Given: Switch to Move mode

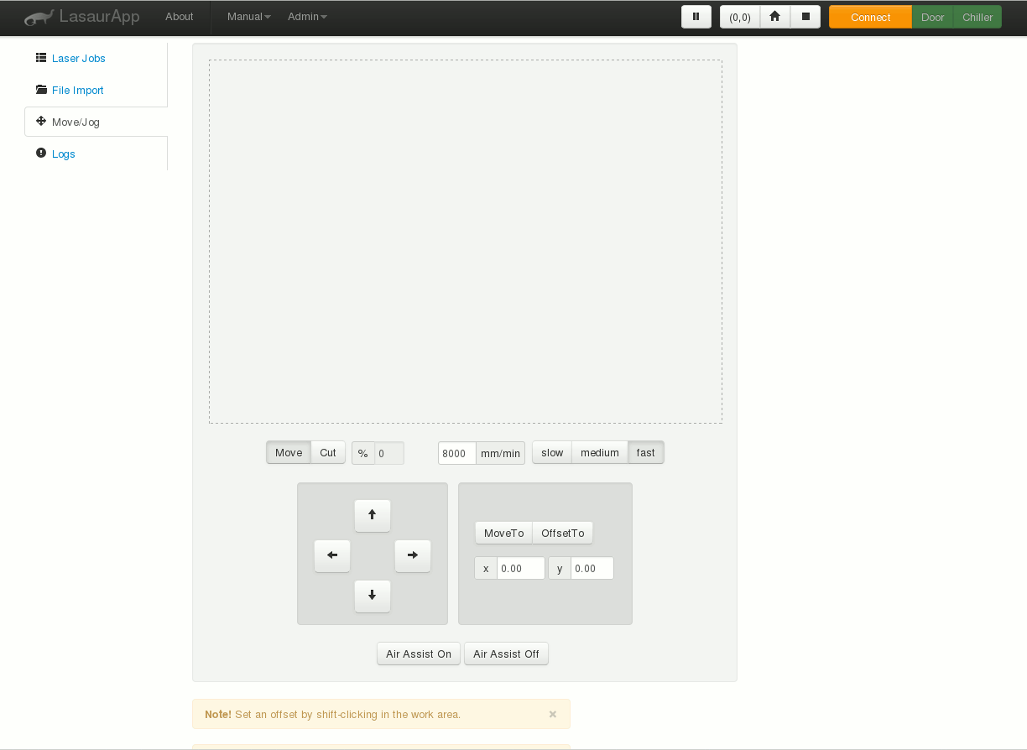Looking at the screenshot, I should pos(289,453).
